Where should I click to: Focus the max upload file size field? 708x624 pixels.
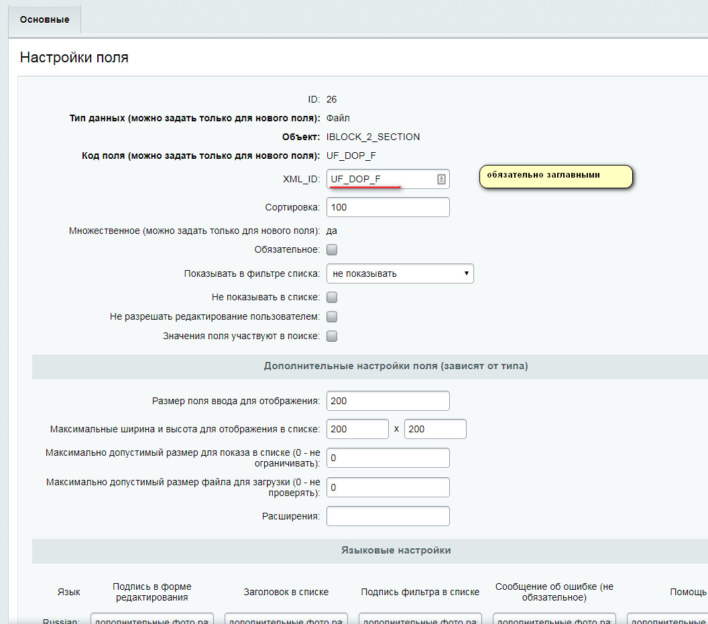pyautogui.click(x=388, y=487)
